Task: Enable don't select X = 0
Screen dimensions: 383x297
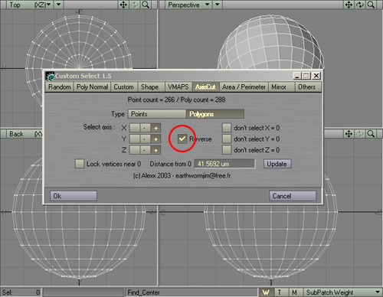Action: (227, 128)
